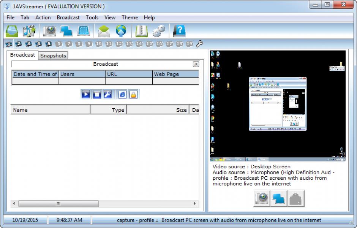Open the green inbox tray toolbar icon

[12, 31]
